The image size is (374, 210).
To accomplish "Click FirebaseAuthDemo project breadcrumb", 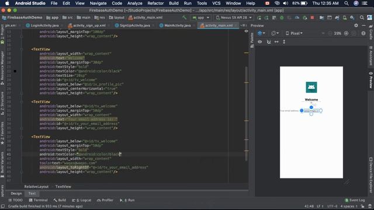I will click(x=22, y=17).
